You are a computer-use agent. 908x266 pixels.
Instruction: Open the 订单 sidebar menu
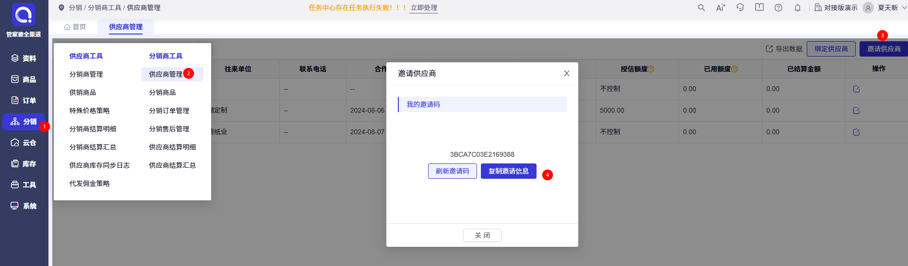point(24,101)
